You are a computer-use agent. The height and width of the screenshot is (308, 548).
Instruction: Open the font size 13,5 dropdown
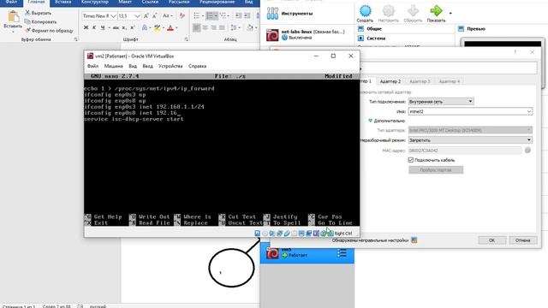[x=137, y=16]
